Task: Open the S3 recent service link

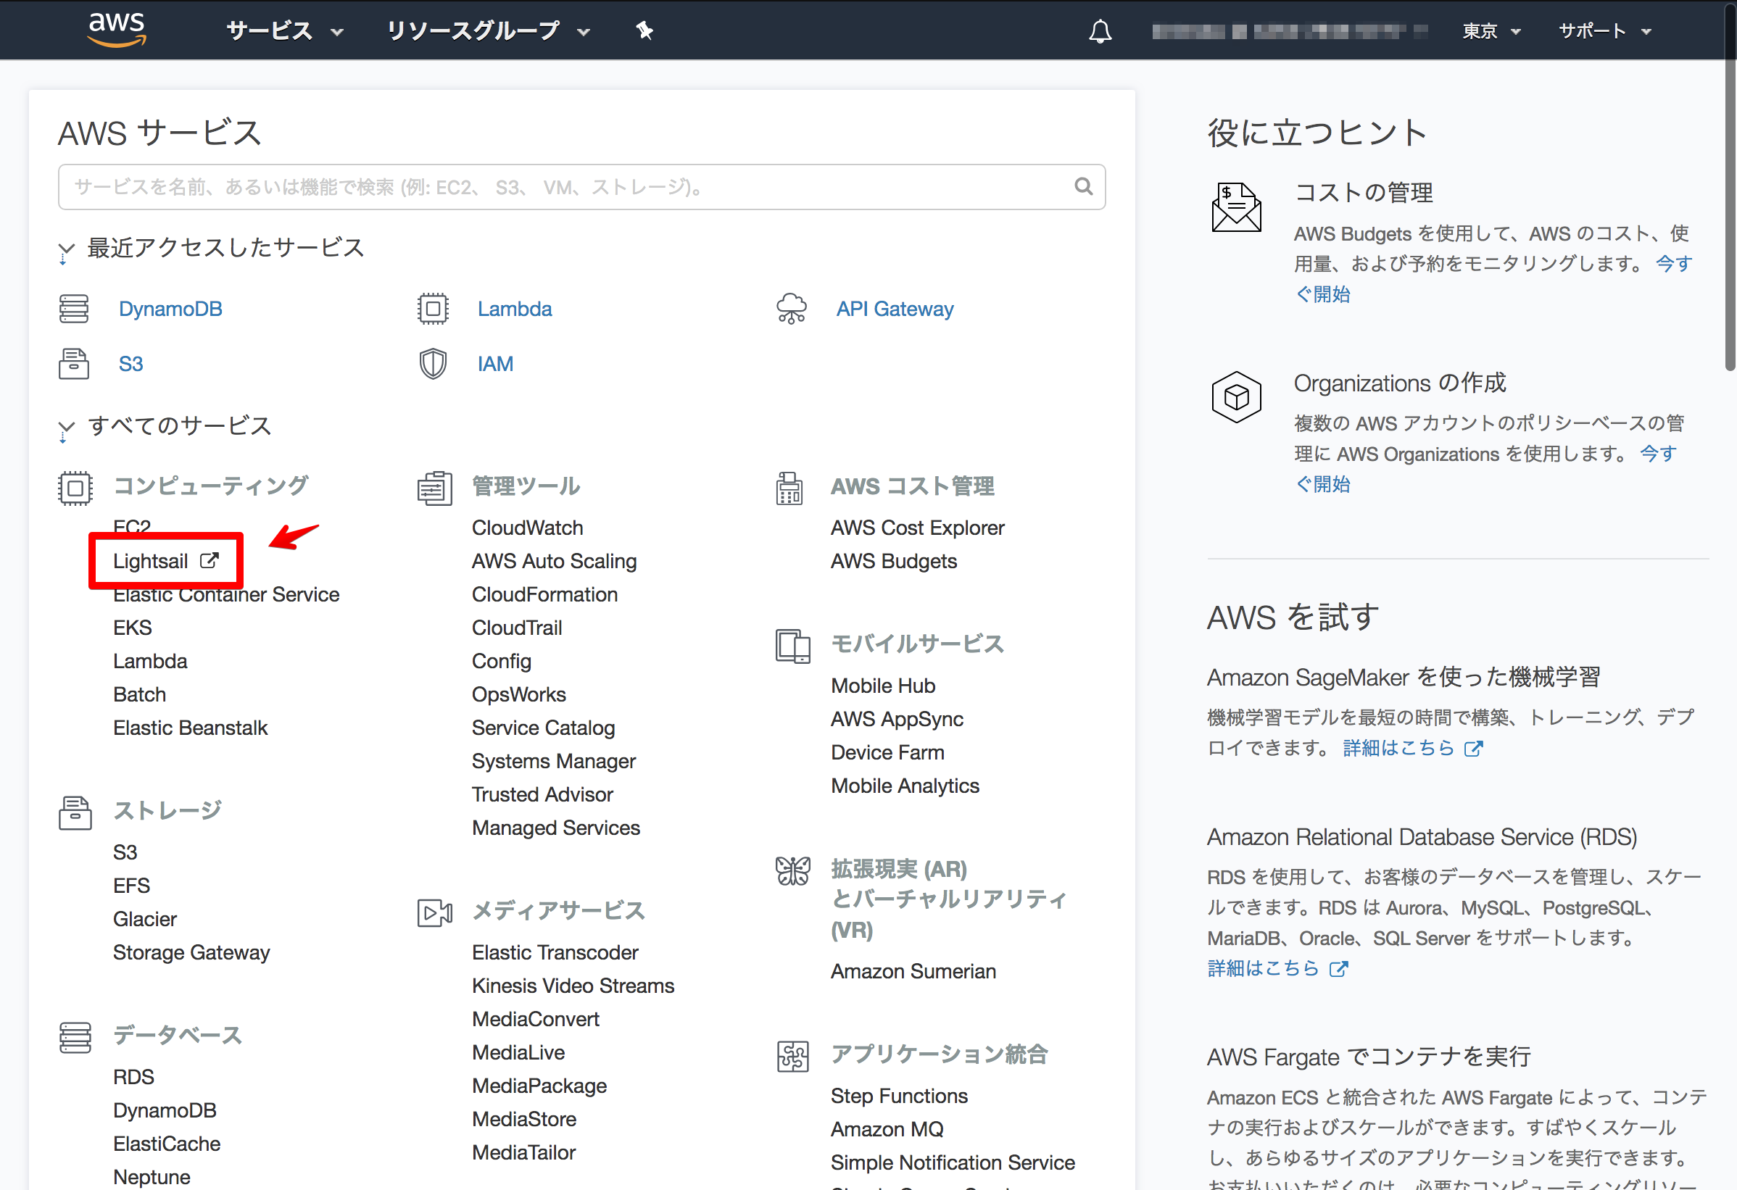Action: tap(130, 364)
